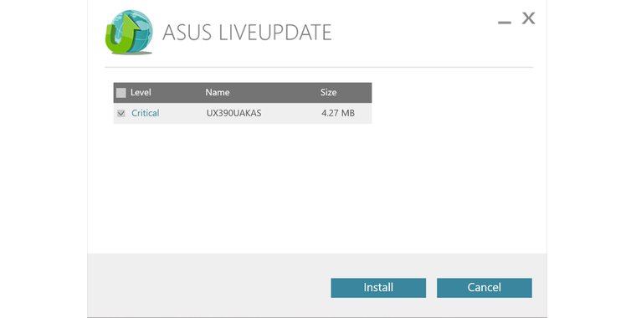Click the separator line under the title
636x318 pixels.
click(318, 67)
